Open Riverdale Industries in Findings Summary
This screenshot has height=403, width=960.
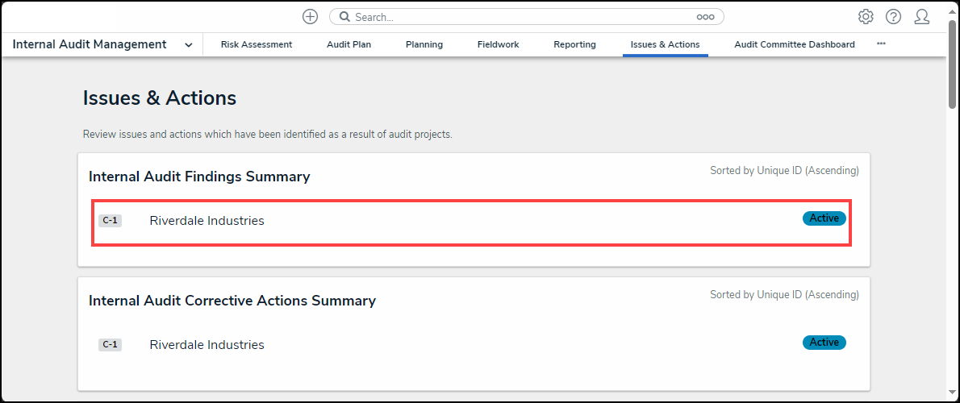point(207,221)
